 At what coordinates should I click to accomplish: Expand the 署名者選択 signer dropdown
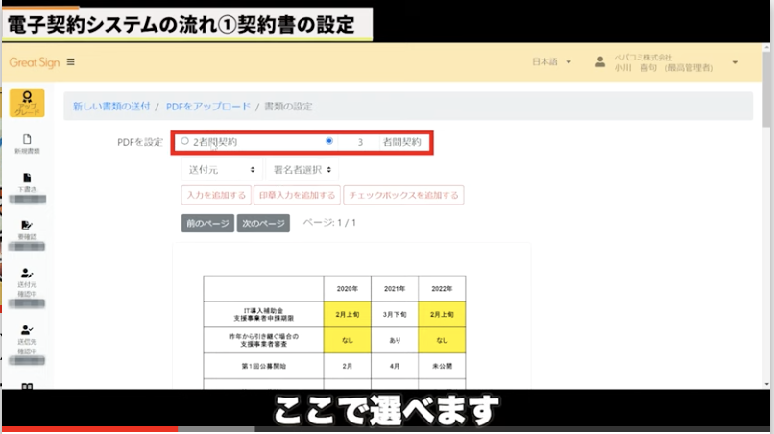302,170
